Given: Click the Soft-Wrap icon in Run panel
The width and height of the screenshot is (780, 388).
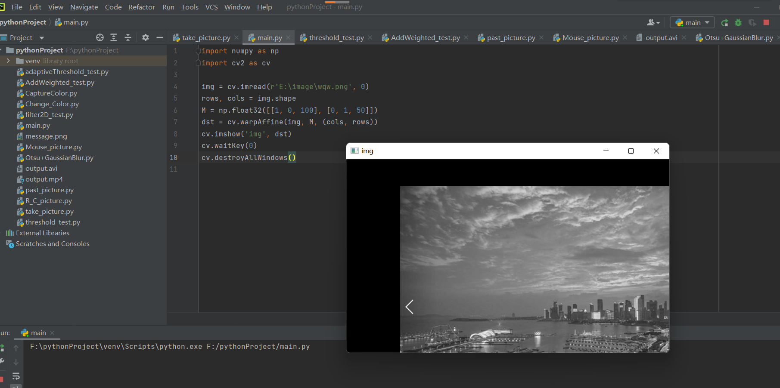Looking at the screenshot, I should pos(16,377).
